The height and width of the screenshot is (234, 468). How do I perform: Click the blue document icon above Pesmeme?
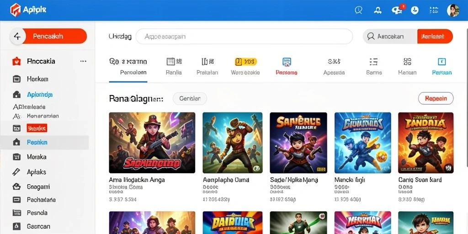coord(287,62)
